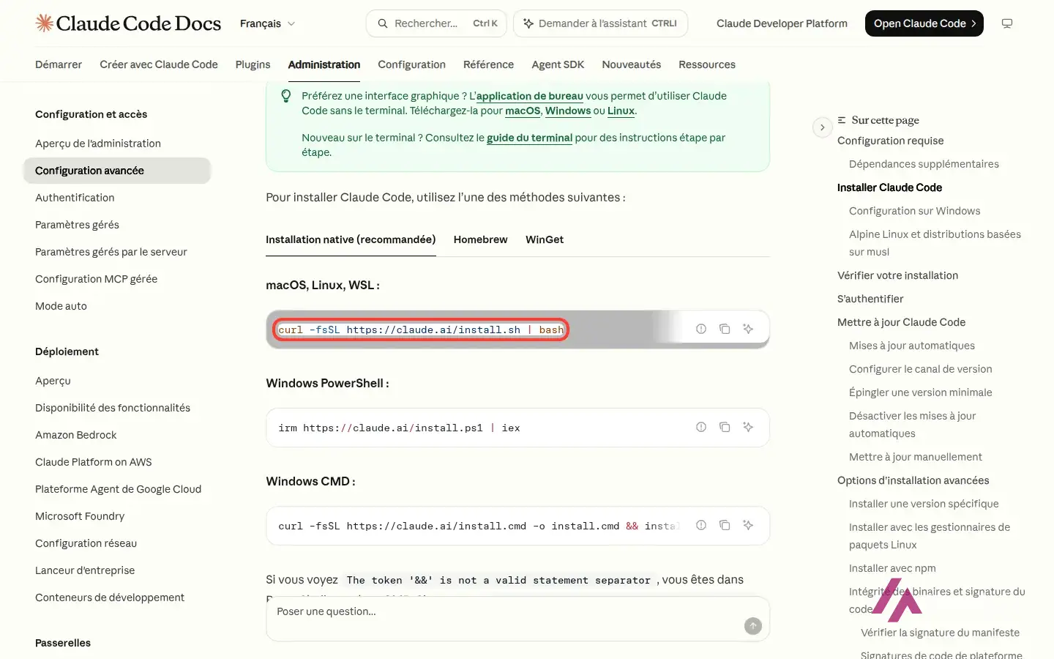Click the macOS download link
The width and height of the screenshot is (1054, 659).
523,111
